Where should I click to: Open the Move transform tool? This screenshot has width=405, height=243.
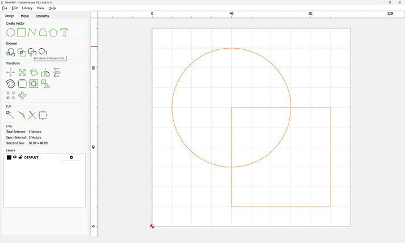click(x=11, y=72)
